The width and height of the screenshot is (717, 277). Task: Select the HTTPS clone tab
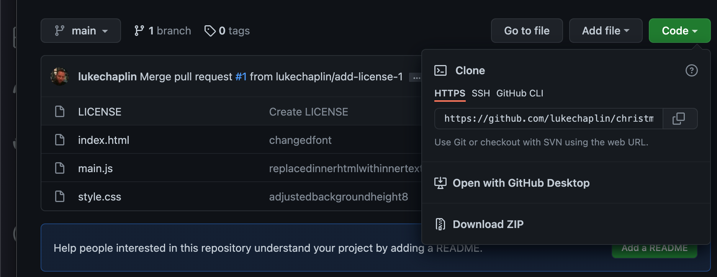(450, 93)
